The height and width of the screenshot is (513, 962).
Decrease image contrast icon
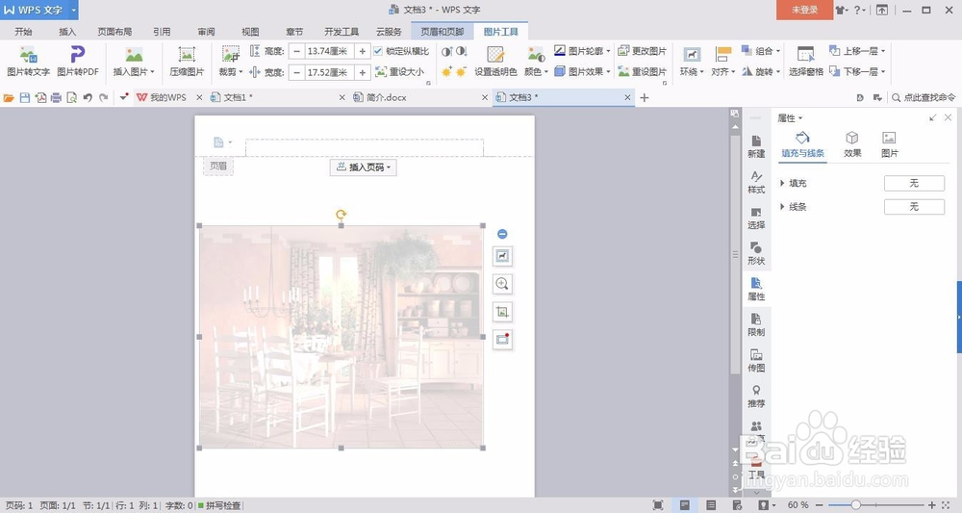click(x=462, y=52)
